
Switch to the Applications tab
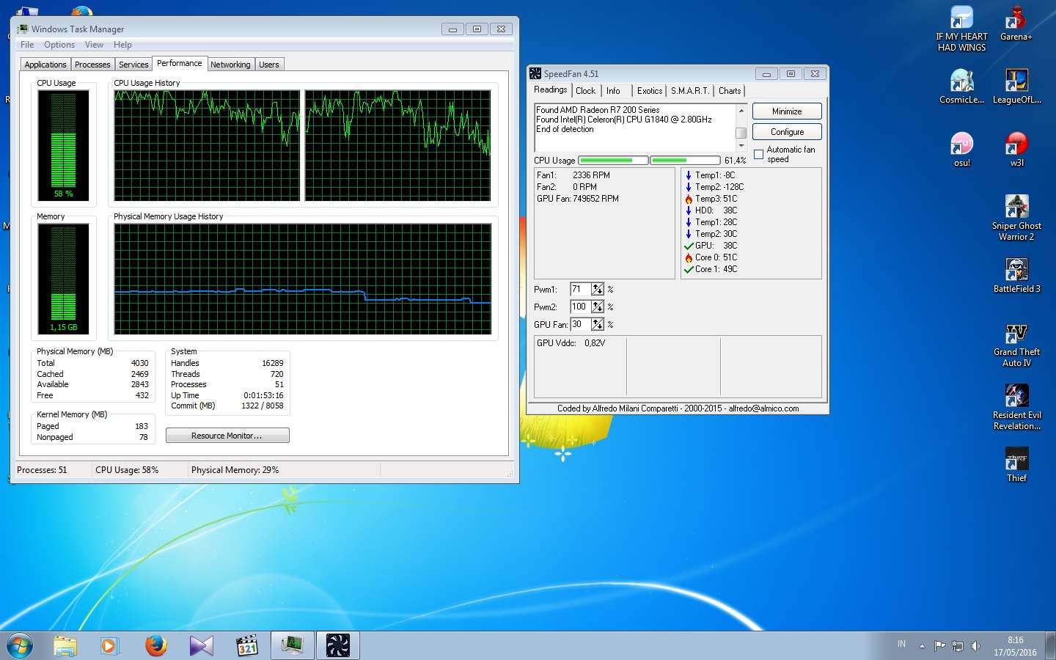tap(45, 65)
